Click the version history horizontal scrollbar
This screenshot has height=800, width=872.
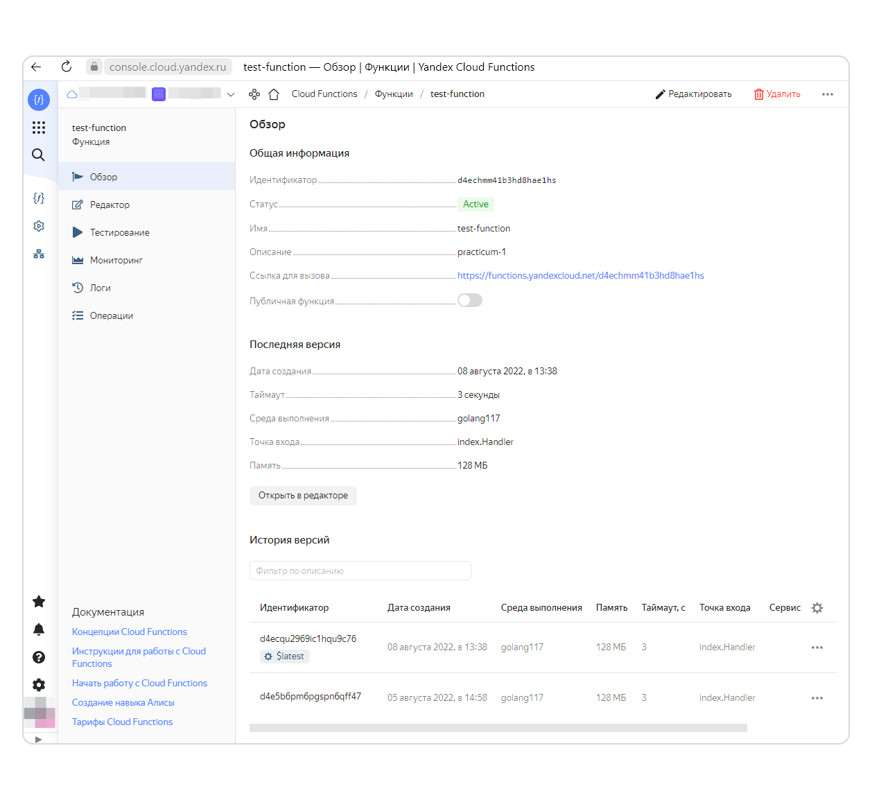[x=498, y=728]
